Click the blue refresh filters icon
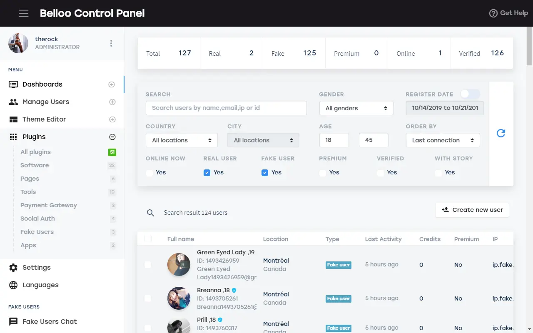Viewport: 533px width, 333px height. [x=501, y=133]
